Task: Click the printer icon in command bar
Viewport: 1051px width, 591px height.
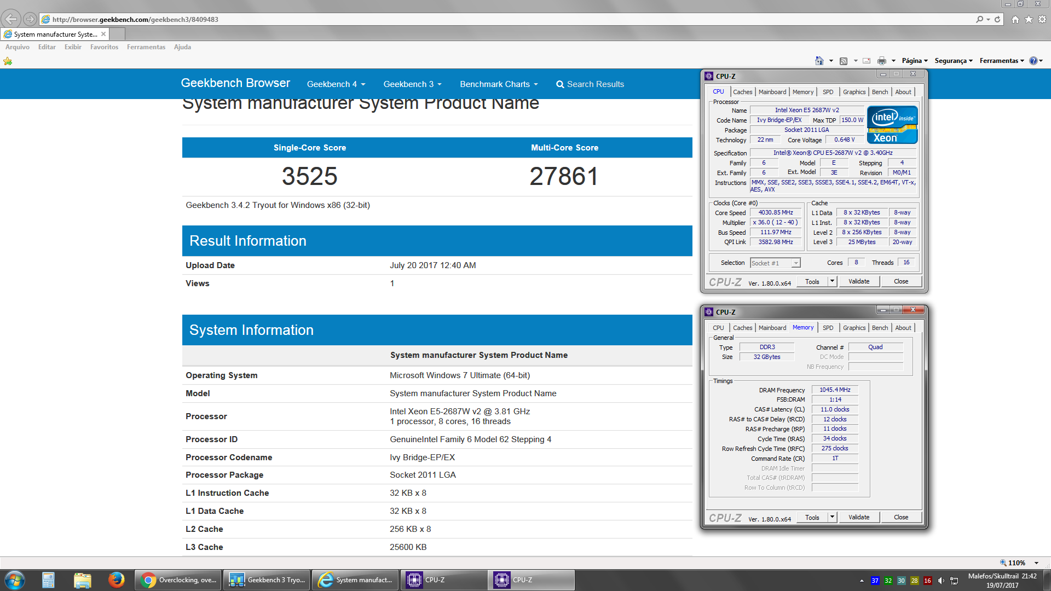Action: [x=881, y=61]
